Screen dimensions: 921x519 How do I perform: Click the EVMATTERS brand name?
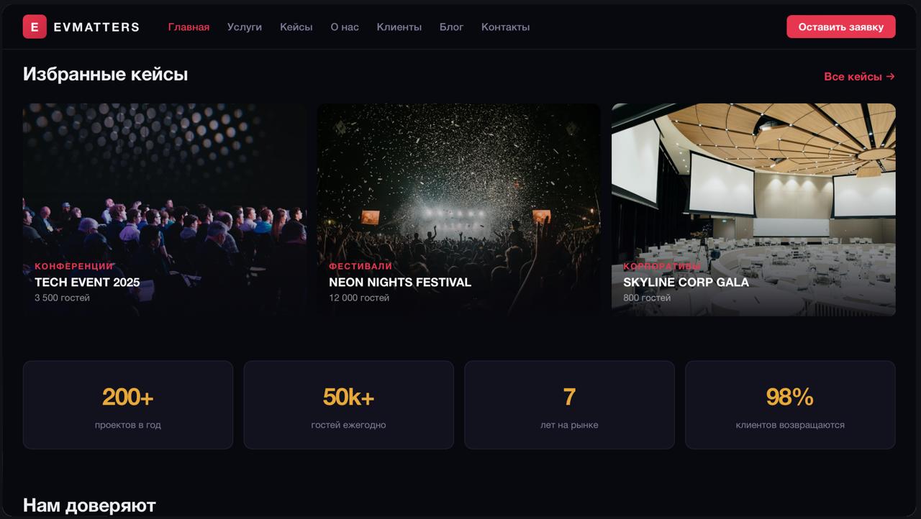pos(96,27)
